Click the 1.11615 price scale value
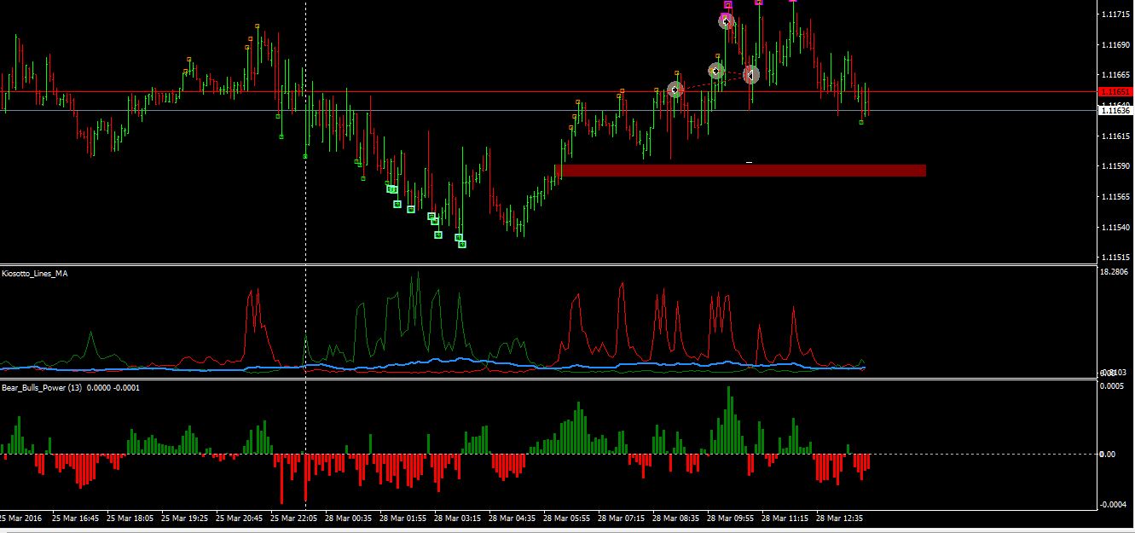 pos(1115,136)
